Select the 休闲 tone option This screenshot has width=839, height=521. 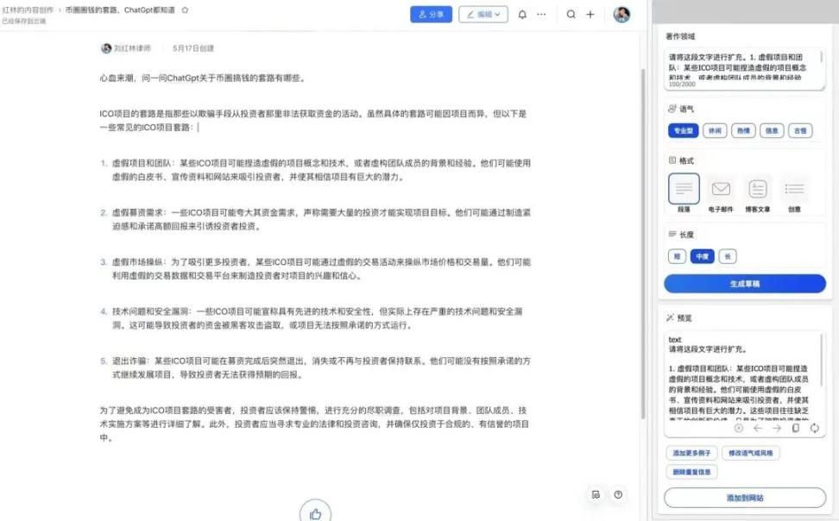tap(713, 131)
